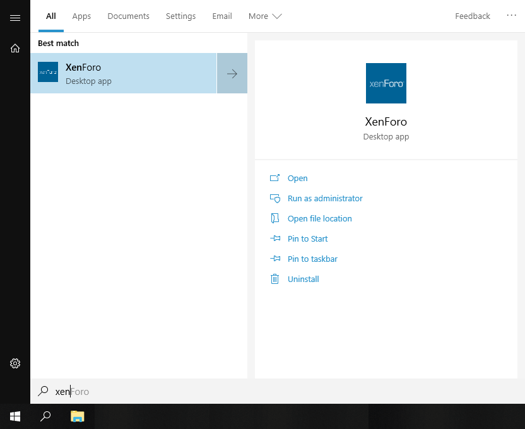Expand the More filter dropdown

(x=265, y=16)
